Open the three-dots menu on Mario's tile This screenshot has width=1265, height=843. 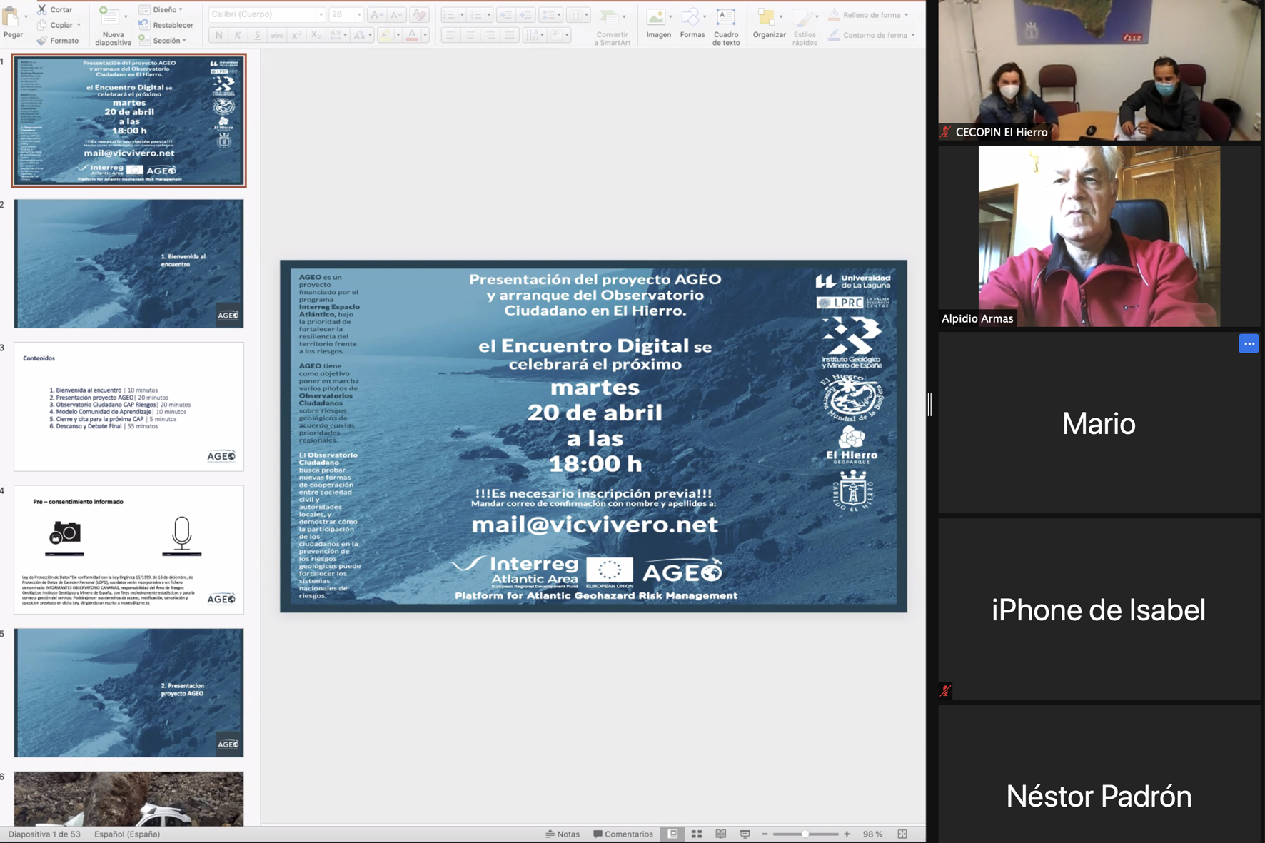(x=1249, y=343)
